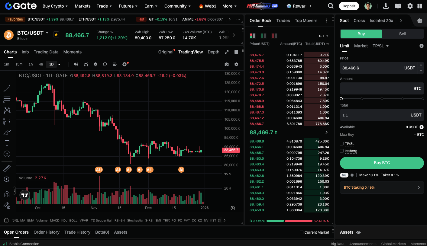Image resolution: width=427 pixels, height=246 pixels.
Task: Select the 4h chart timeframe
Action: 41,64
